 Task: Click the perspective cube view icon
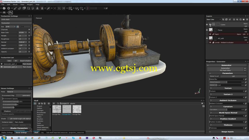pyautogui.click(x=81, y=8)
